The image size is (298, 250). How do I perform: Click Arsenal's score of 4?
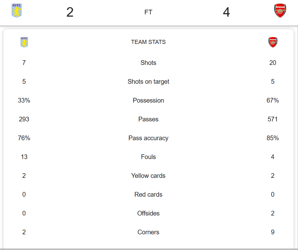(x=226, y=13)
